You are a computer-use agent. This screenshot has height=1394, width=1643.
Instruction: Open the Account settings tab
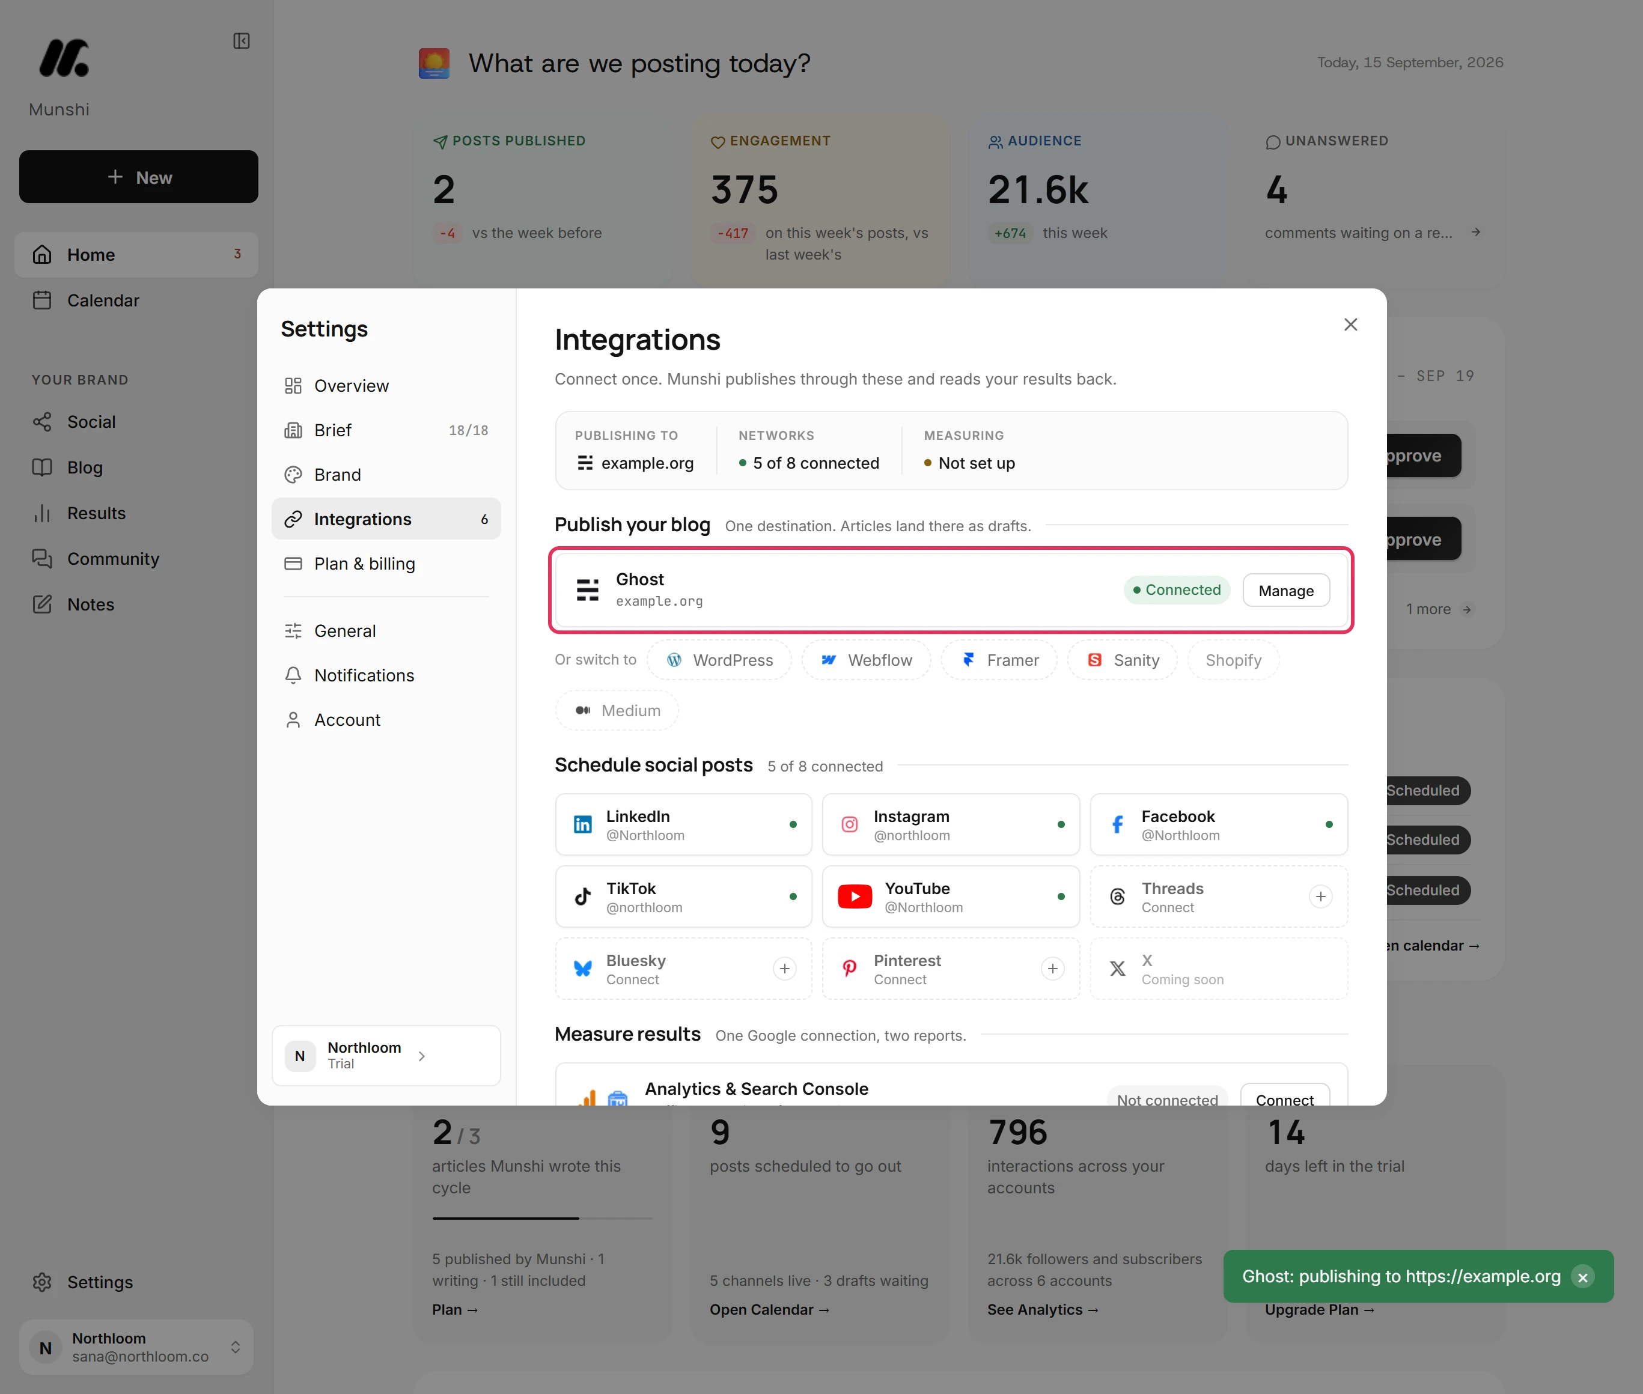coord(386,720)
